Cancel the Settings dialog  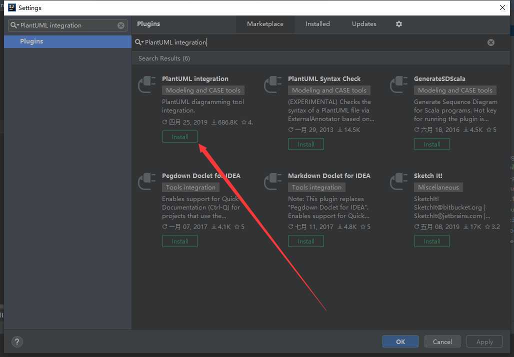click(x=442, y=341)
